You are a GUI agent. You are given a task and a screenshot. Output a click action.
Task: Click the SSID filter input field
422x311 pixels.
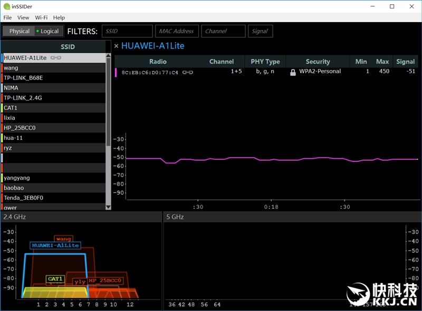tap(127, 31)
